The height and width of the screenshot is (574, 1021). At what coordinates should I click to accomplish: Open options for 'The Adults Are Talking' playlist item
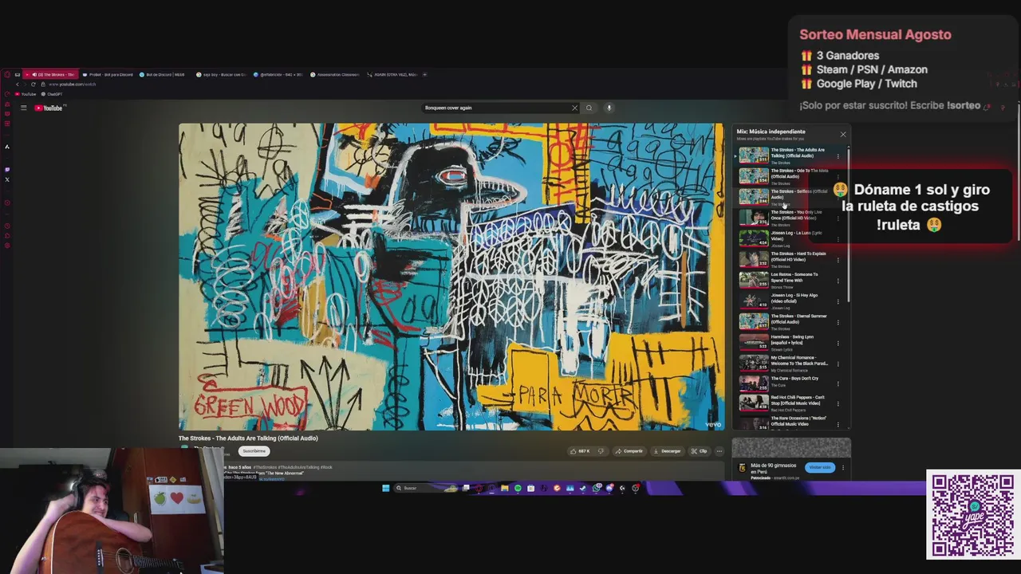coord(838,156)
